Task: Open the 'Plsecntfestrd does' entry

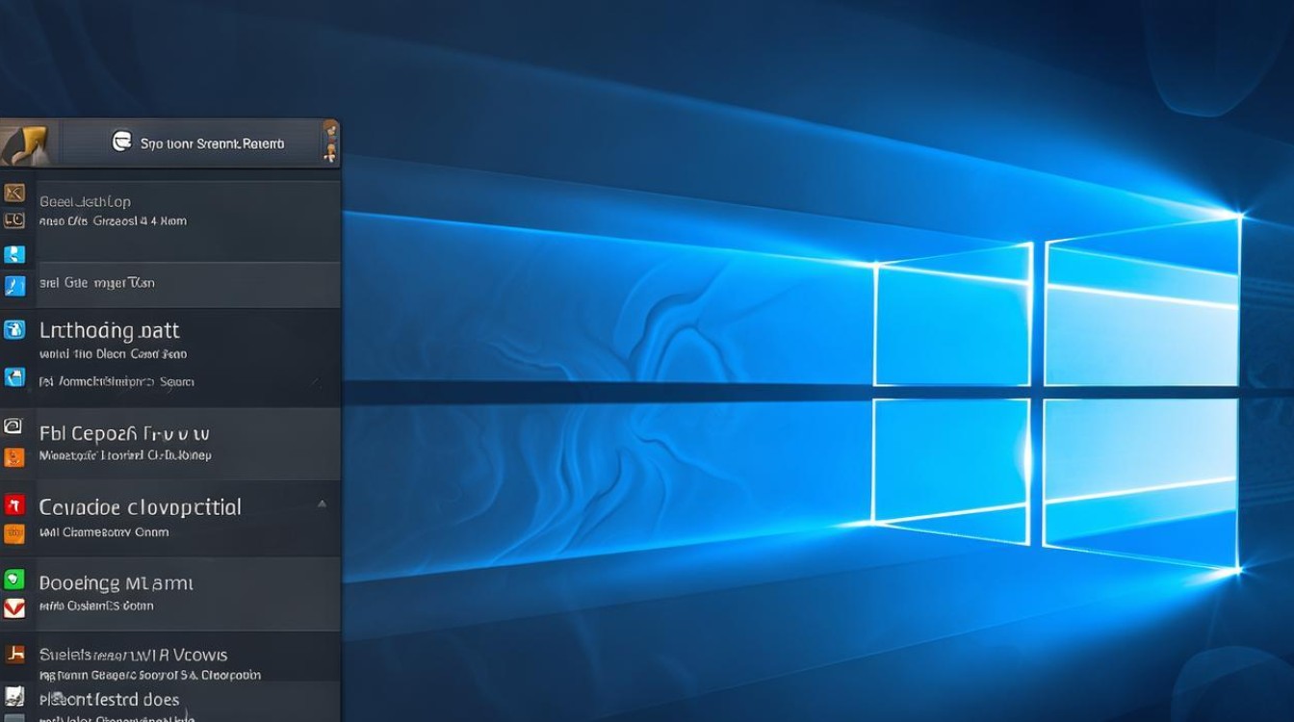Action: 109,700
